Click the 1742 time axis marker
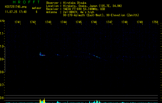162x103 pixels. point(33,22)
